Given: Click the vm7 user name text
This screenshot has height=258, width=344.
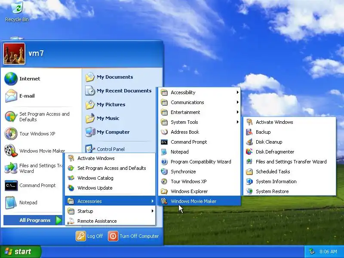Looking at the screenshot, I should (x=36, y=53).
